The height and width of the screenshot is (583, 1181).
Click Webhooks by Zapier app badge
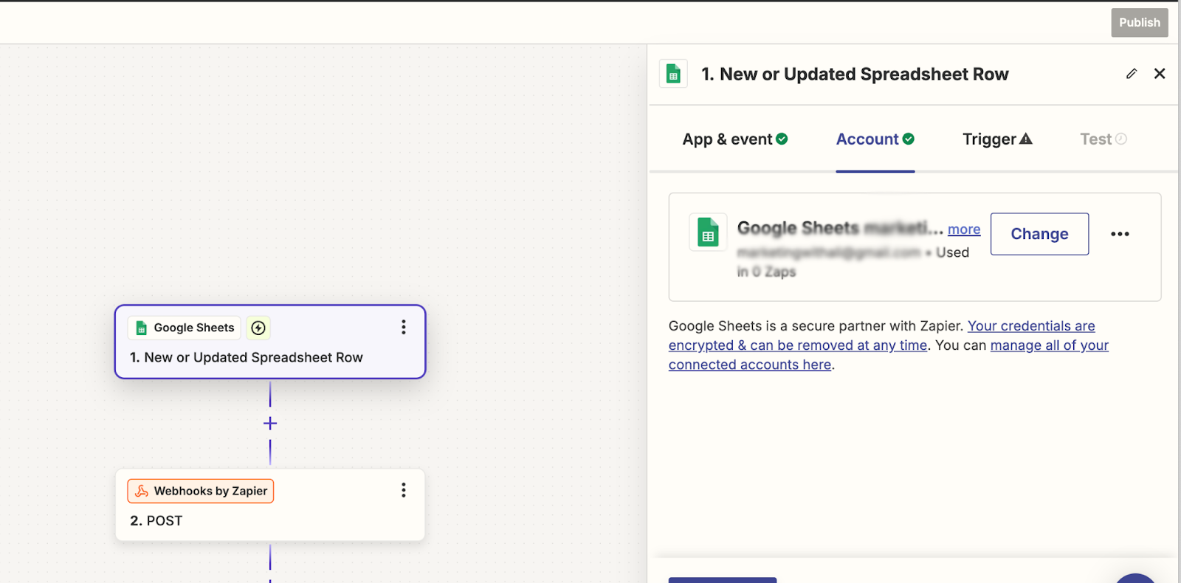click(x=201, y=491)
